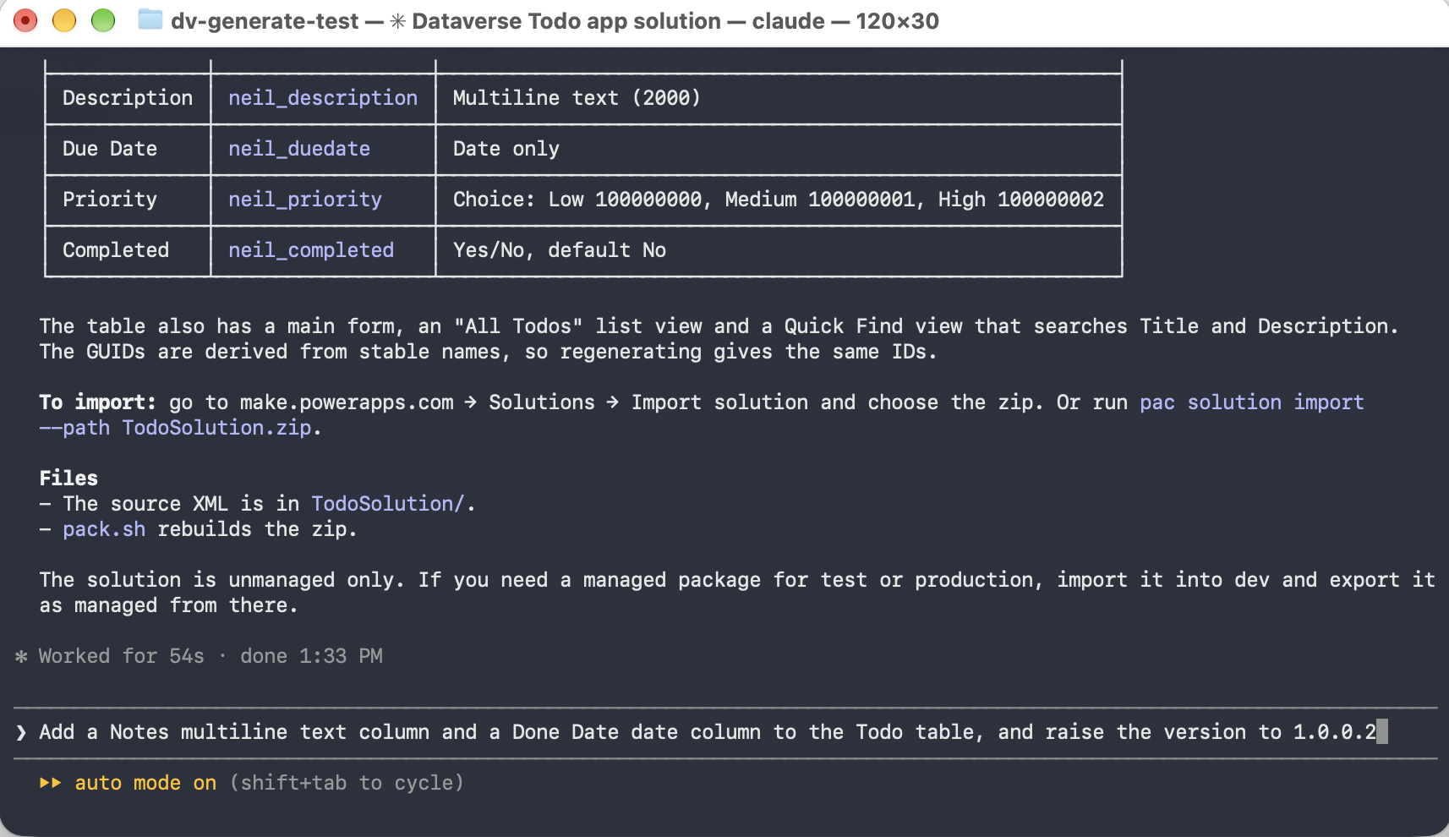
Task: Click the 'Files' bold heading
Action: click(x=68, y=479)
